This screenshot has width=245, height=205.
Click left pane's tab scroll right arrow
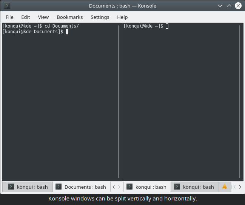coord(119,187)
